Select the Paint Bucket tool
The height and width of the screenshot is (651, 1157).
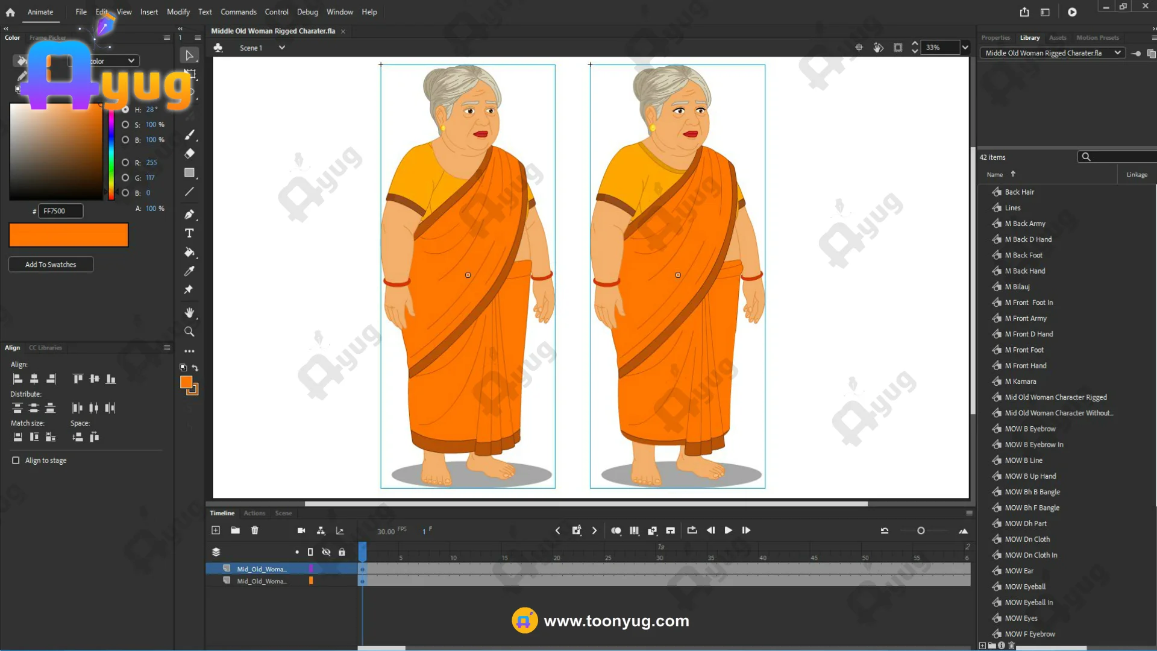pos(189,252)
